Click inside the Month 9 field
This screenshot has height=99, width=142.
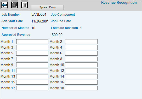pyautogui.click(x=32, y=65)
